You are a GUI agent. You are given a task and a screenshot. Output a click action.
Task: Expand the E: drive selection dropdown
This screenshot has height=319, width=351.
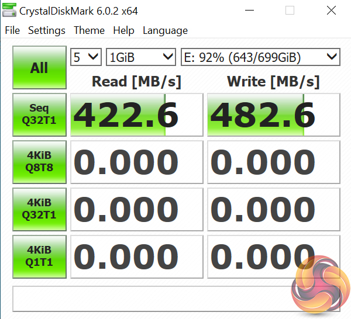click(260, 57)
